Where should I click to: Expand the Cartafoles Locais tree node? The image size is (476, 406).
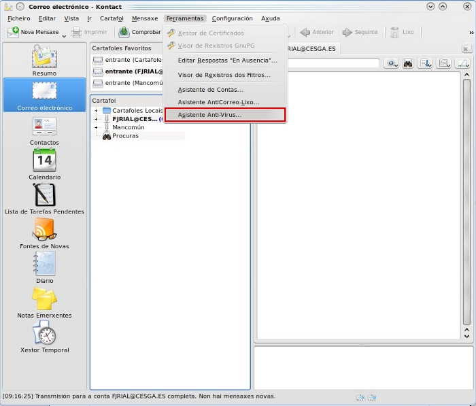[96, 111]
